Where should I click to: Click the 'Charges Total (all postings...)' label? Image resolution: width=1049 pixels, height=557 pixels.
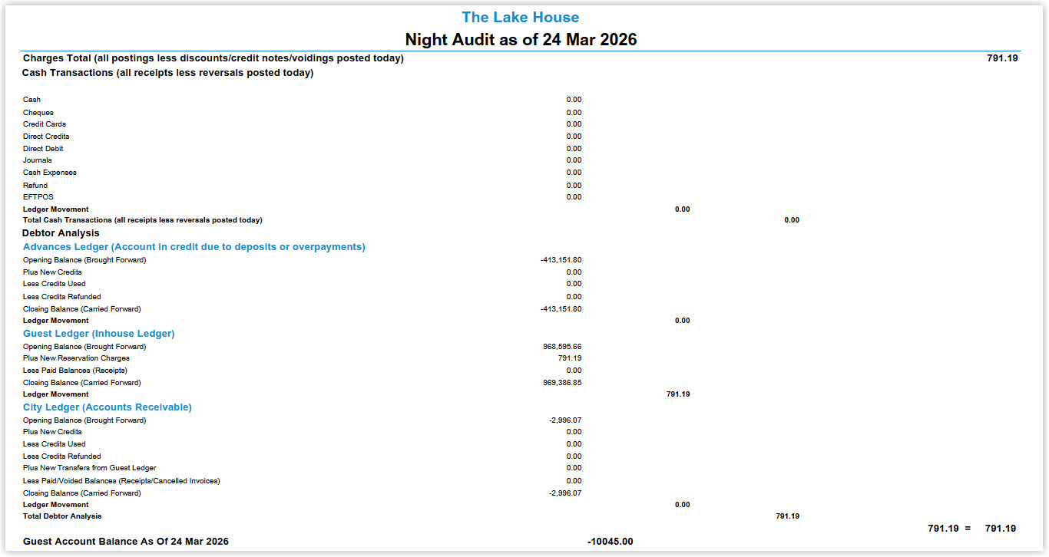click(x=213, y=58)
